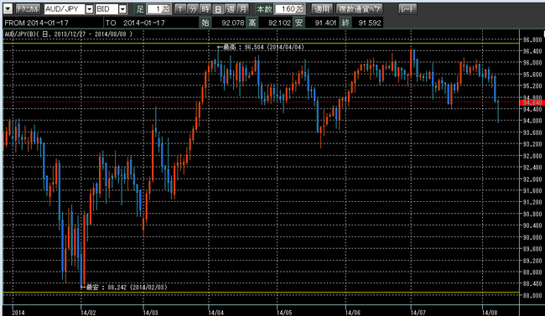Click the 92.000 price axis label

tap(532, 179)
